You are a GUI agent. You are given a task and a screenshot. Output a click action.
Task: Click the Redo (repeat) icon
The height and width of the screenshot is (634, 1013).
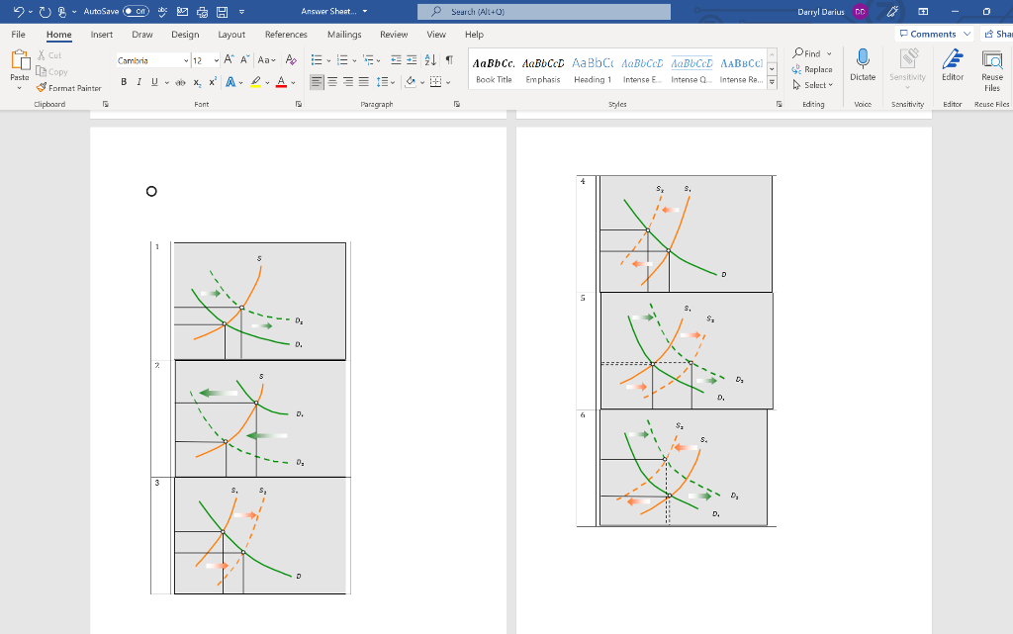click(45, 12)
